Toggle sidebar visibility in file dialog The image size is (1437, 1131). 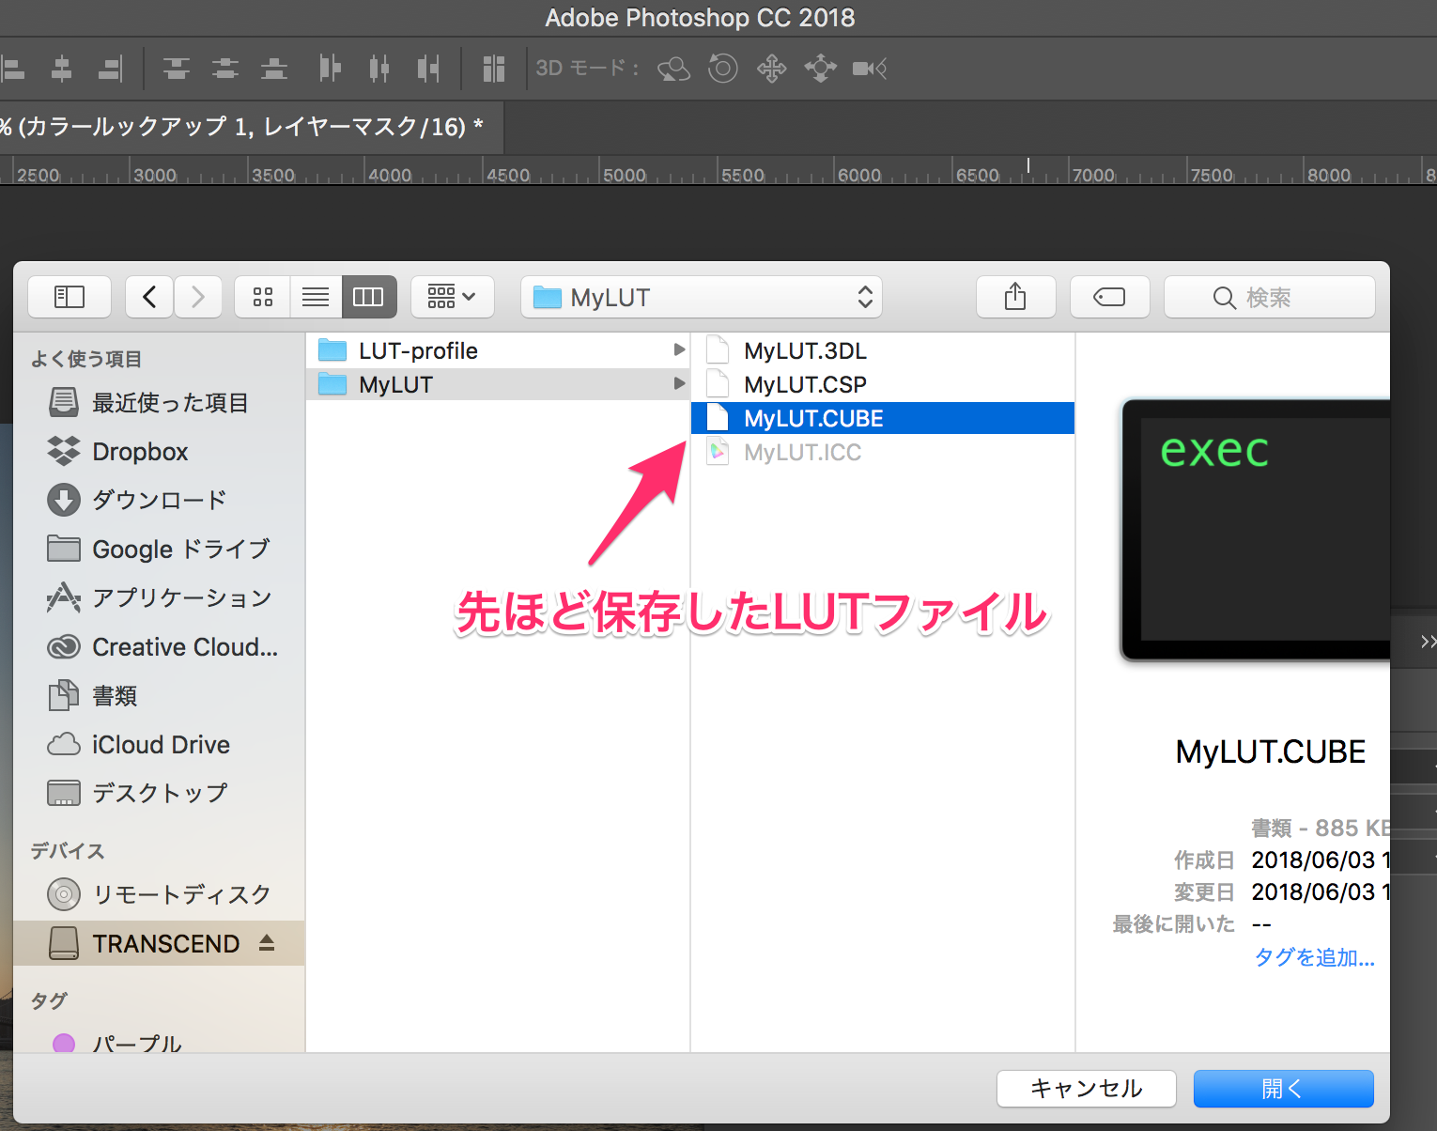coord(70,298)
